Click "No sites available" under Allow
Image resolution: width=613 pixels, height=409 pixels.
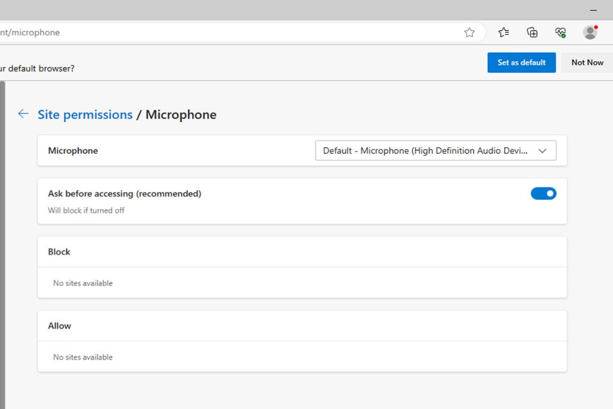83,357
